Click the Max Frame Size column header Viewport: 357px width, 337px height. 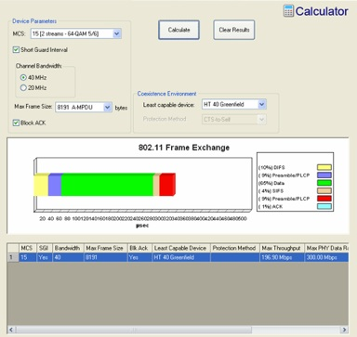[105, 248]
